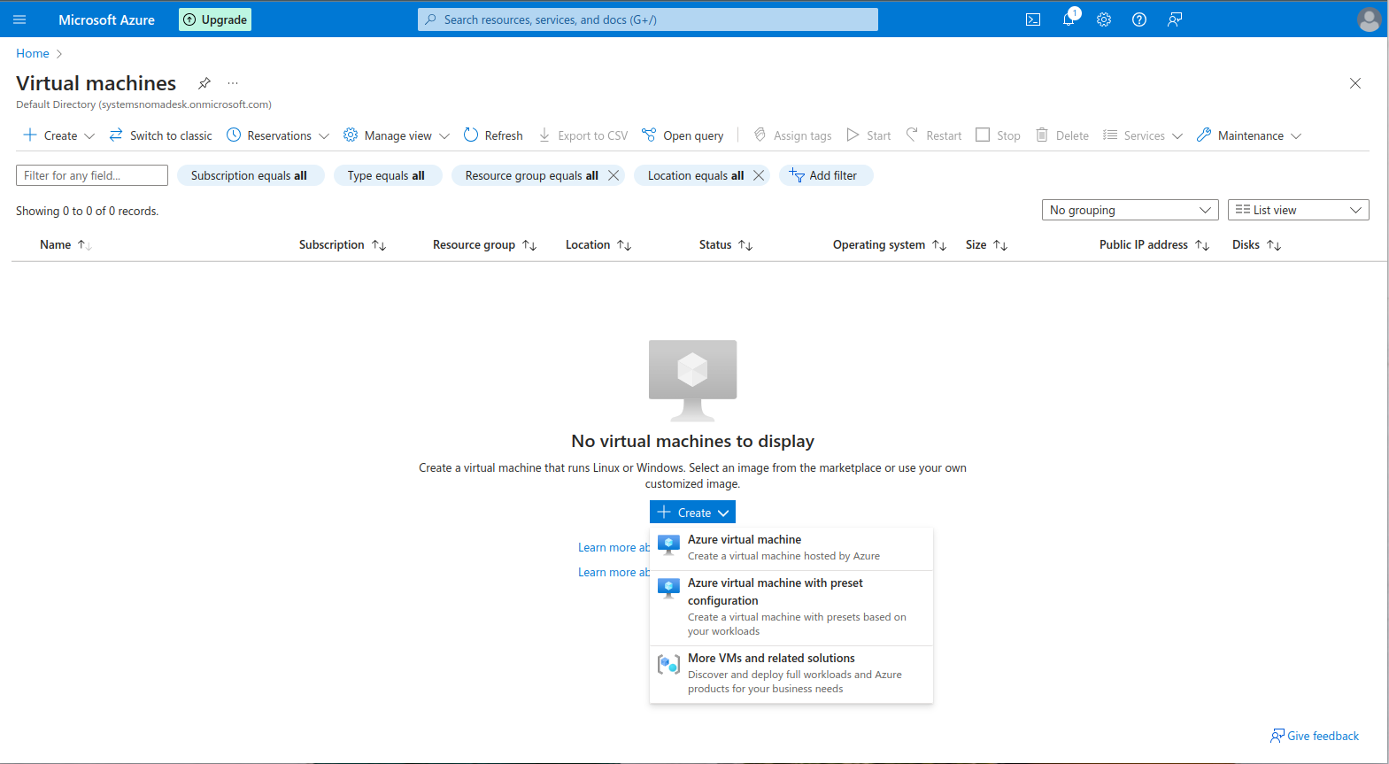The height and width of the screenshot is (764, 1389).
Task: Open the notifications bell
Action: click(1069, 19)
